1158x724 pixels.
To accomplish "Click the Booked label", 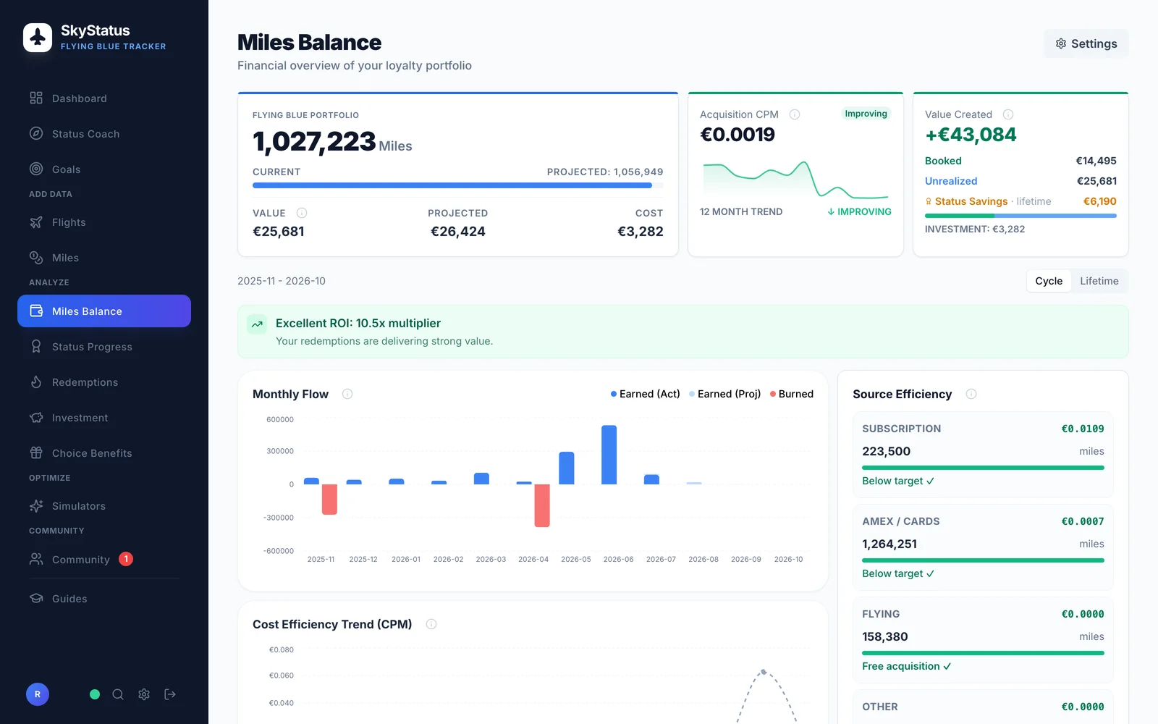I will click(943, 161).
